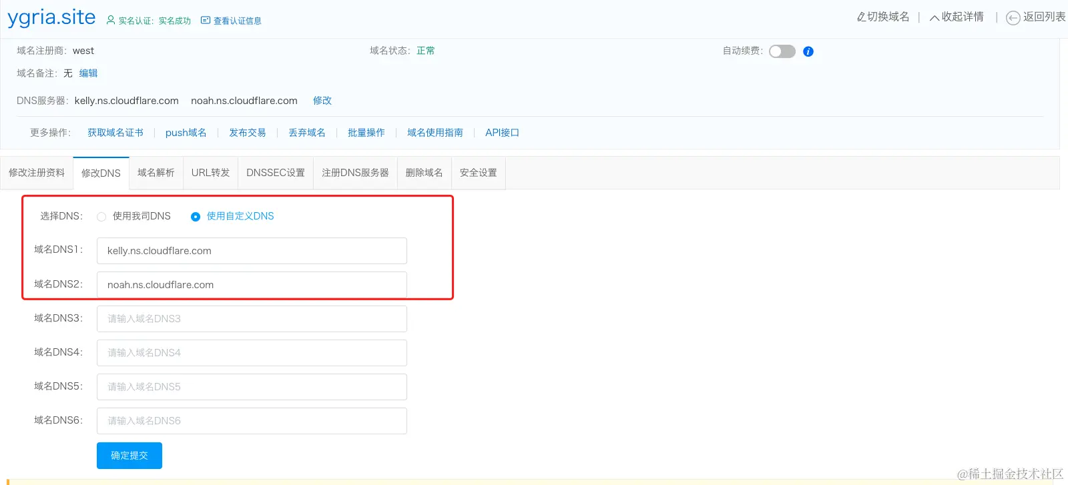Toggle the 自动续费 switch
Image resolution: width=1068 pixels, height=485 pixels.
click(782, 51)
